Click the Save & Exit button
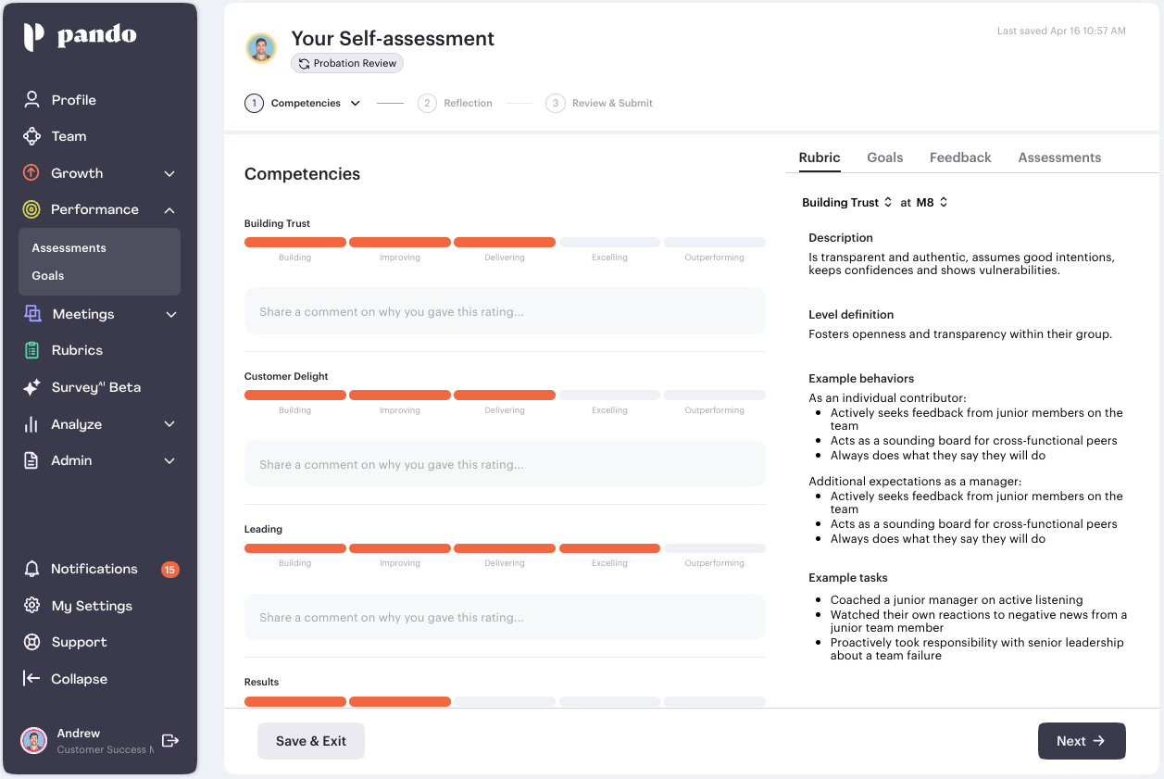The image size is (1164, 779). [x=311, y=741]
